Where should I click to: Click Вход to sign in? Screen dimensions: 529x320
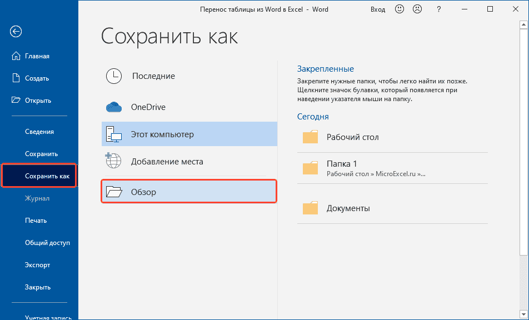(378, 9)
